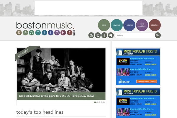Open the features section circle
This screenshot has height=118, width=177.
129,25
